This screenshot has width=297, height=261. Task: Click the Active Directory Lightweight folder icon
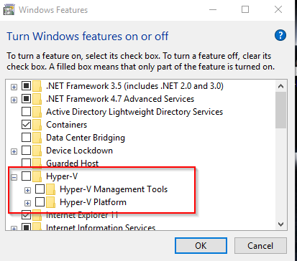coord(37,112)
